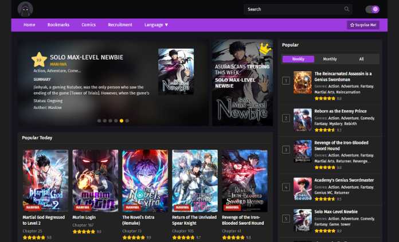Viewport: 399px width, 242px height.
Task: Select the active yellow carousel dot
Action: (122, 121)
